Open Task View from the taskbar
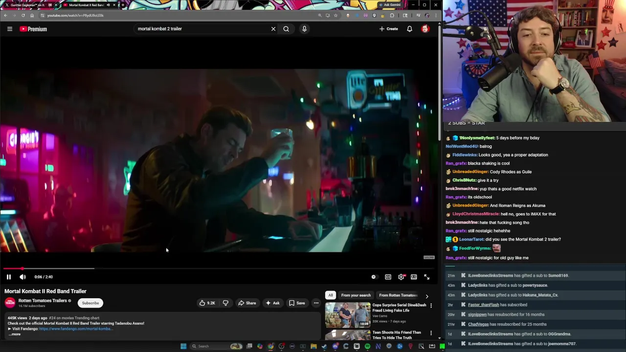The width and height of the screenshot is (626, 352). [x=249, y=346]
